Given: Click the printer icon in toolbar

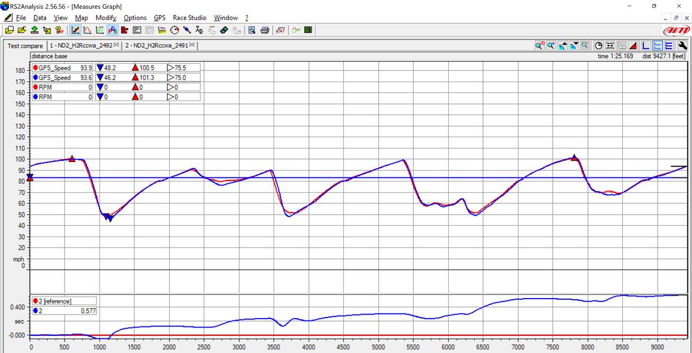Looking at the screenshot, I should (265, 30).
